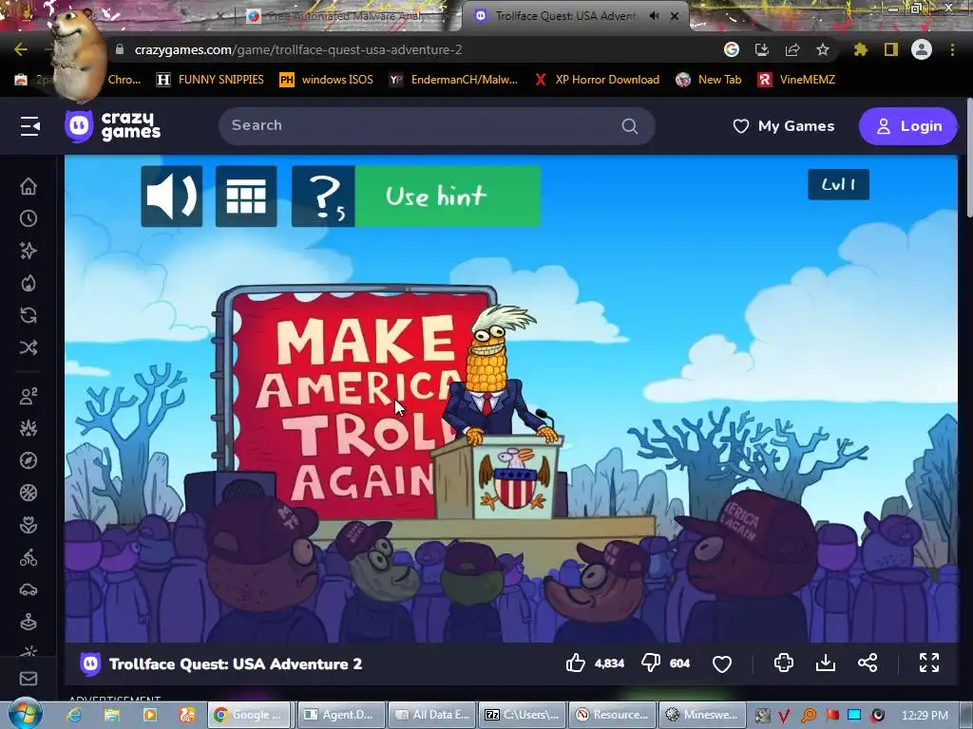This screenshot has height=729, width=973.
Task: Open the CrazyGames home logo
Action: pyautogui.click(x=113, y=126)
